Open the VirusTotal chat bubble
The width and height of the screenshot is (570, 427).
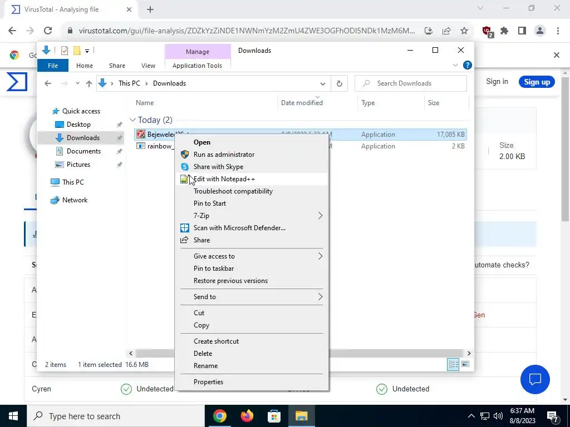tap(535, 380)
